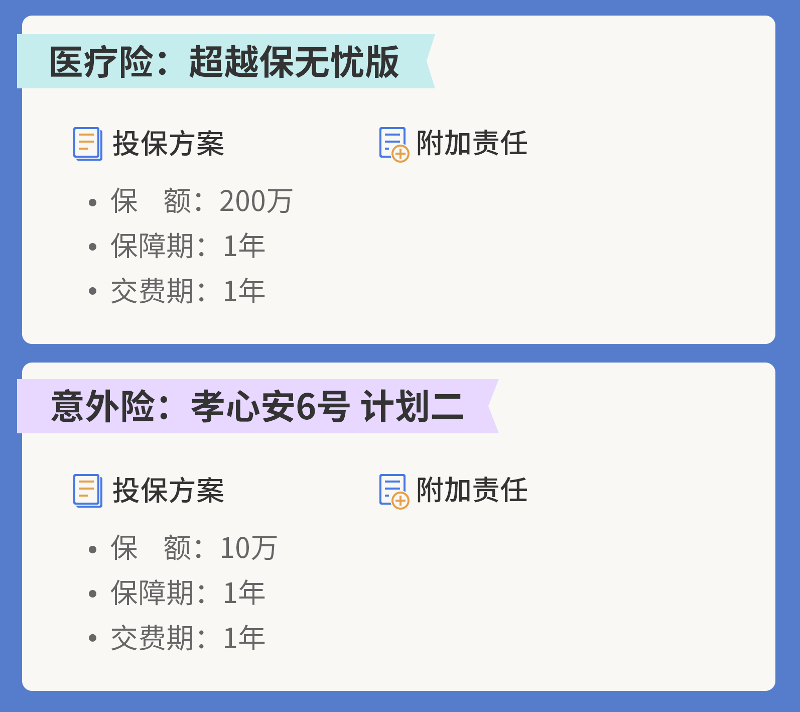Click the bullet dot before 保额：200万

coord(92,202)
